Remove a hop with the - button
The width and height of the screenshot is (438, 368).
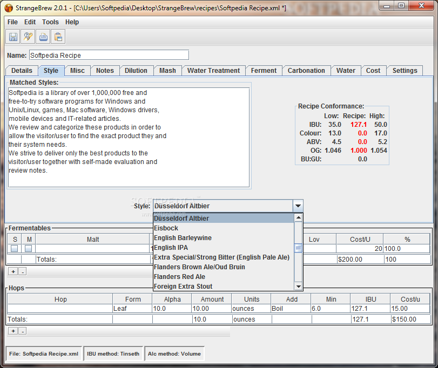click(23, 331)
